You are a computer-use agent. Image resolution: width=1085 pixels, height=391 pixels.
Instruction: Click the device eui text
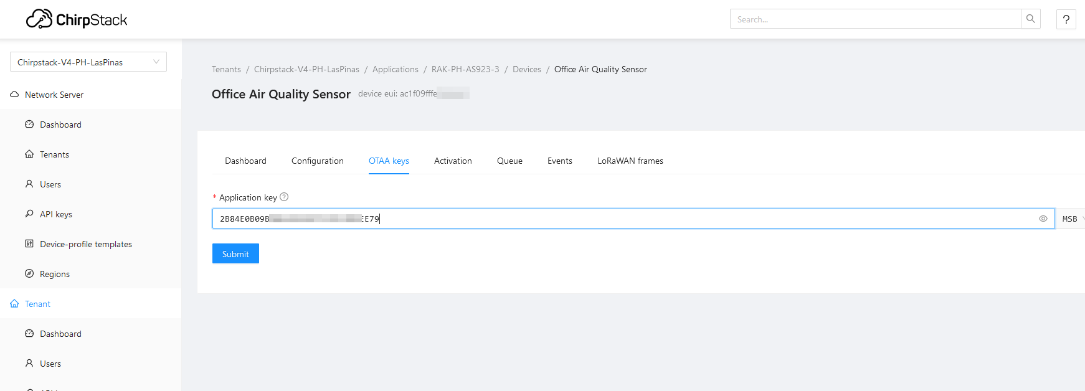(414, 93)
